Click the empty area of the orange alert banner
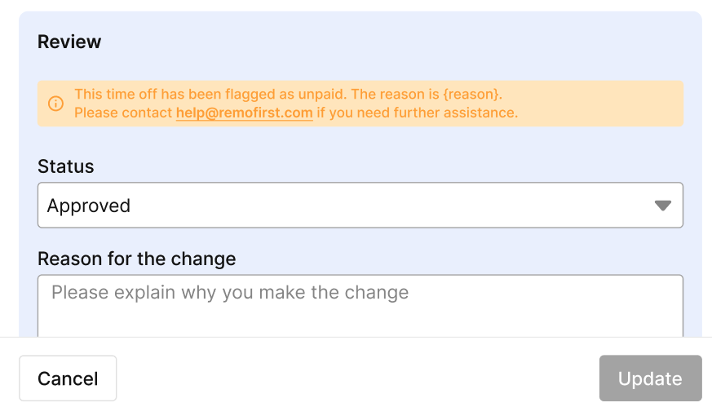Screen dimensions: 712x416 (x=599, y=104)
